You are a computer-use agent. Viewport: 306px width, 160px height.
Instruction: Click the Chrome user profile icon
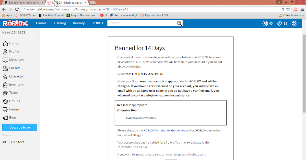pyautogui.click(x=279, y=2)
